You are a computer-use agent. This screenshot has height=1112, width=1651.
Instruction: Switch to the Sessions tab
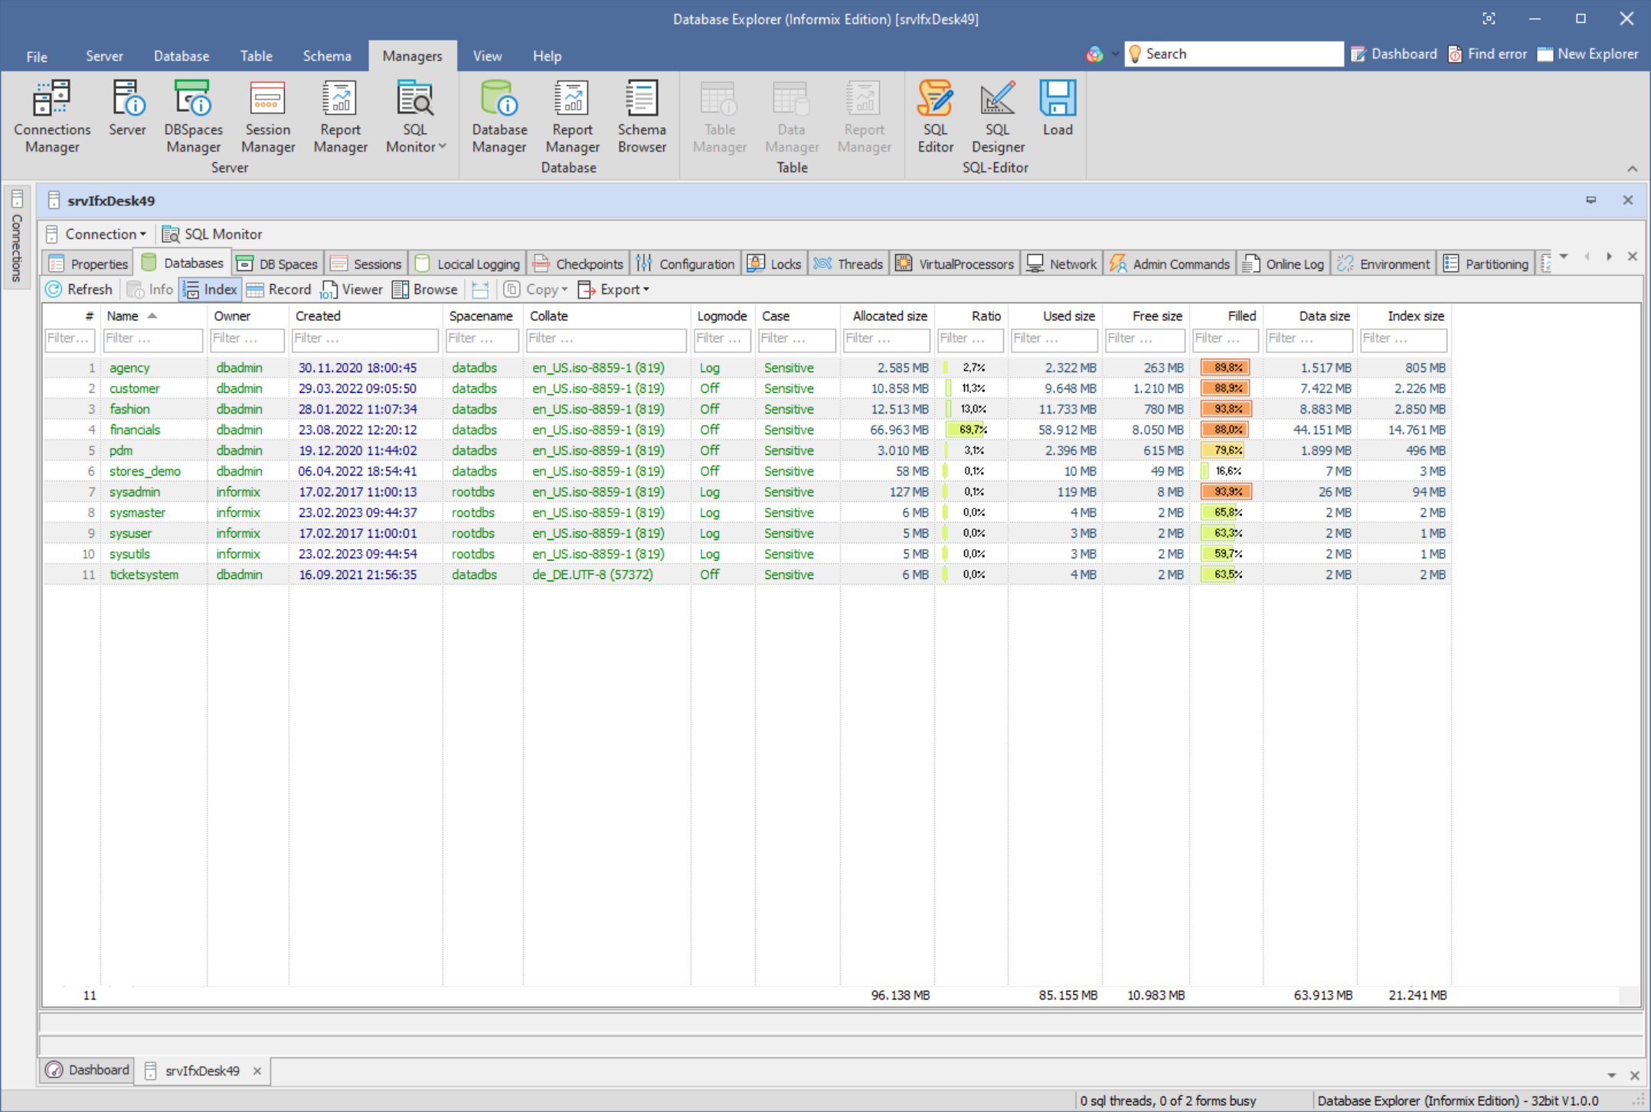click(366, 263)
